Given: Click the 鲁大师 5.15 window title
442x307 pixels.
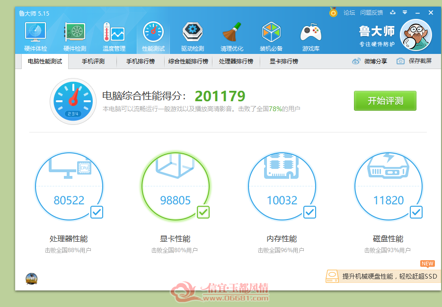Looking at the screenshot, I should [x=34, y=14].
